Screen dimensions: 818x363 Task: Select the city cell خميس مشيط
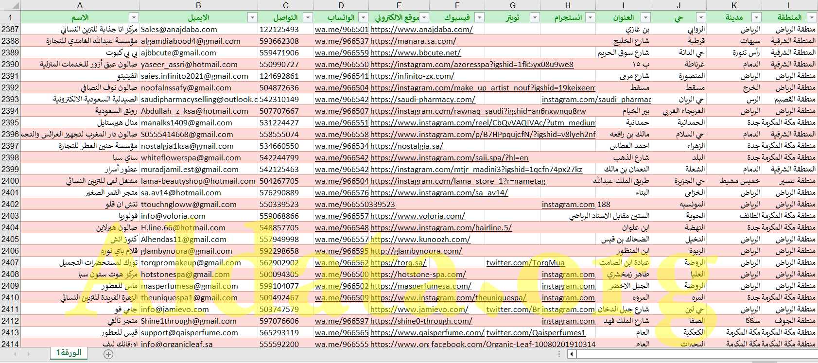tap(734, 181)
